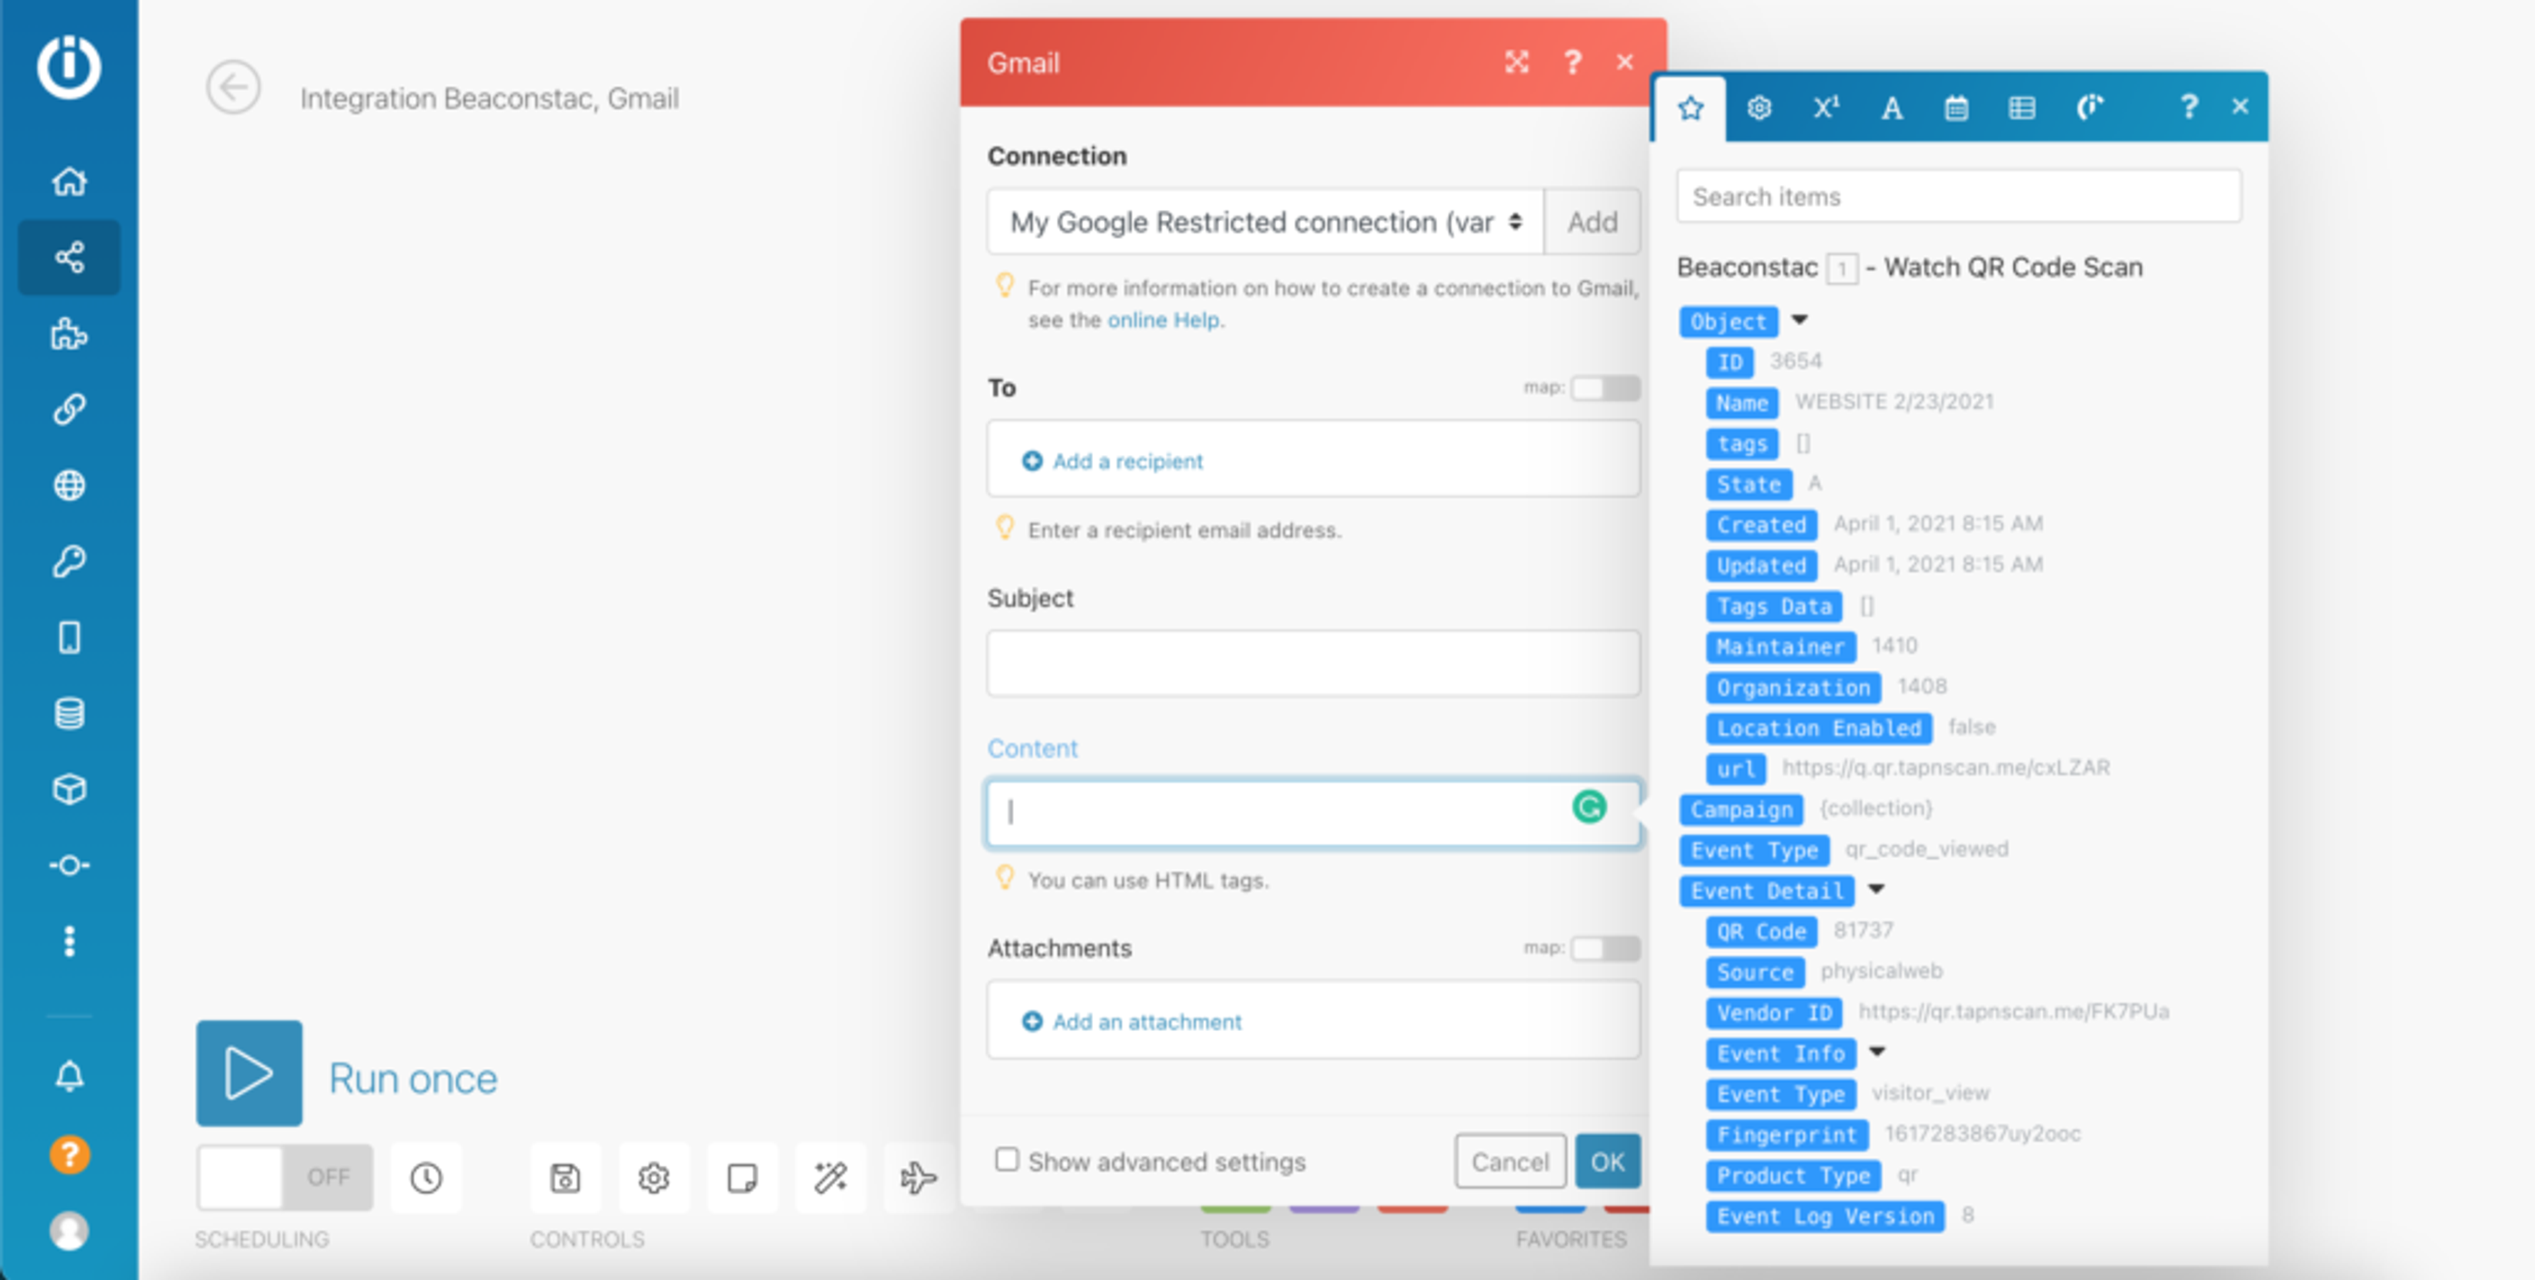Open Scenarios share icon in sidebar
This screenshot has height=1280, width=2535.
[x=69, y=257]
